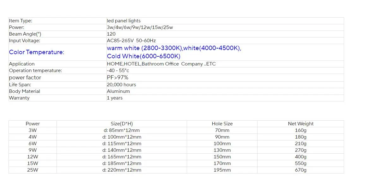376x182 pixels.
Task: Click the blue 'Color Temperature:' label
Action: pos(36,52)
